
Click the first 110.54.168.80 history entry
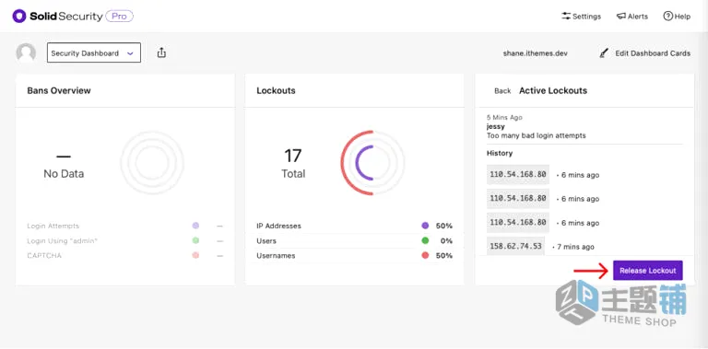coord(518,175)
